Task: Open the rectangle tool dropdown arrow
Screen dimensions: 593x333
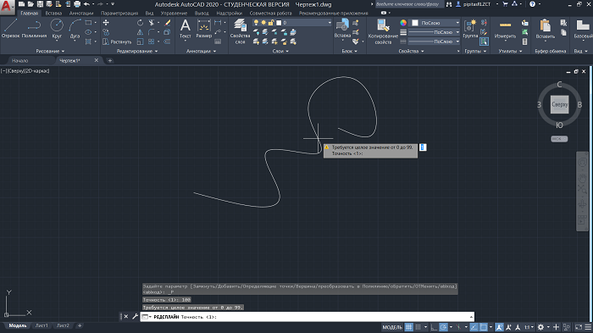Action: coord(95,23)
